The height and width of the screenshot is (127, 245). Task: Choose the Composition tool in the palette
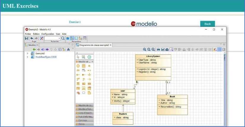click(84, 75)
